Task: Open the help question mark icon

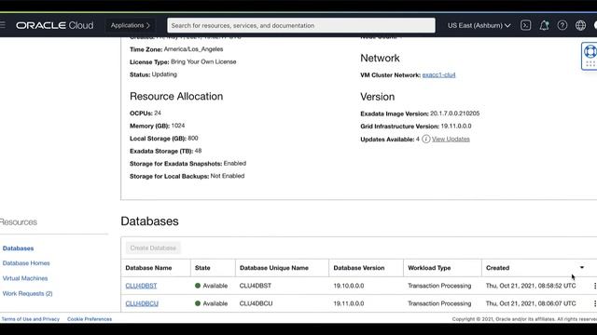Action: coord(562,25)
